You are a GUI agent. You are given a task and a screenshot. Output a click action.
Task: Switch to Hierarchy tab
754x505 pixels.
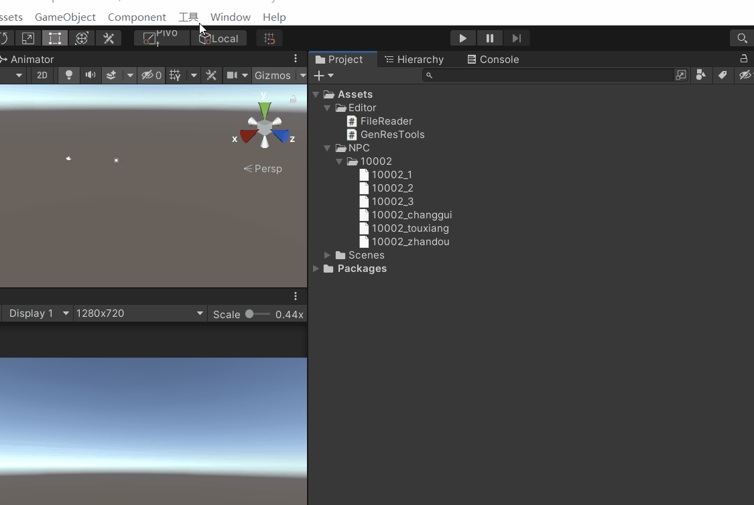(414, 59)
